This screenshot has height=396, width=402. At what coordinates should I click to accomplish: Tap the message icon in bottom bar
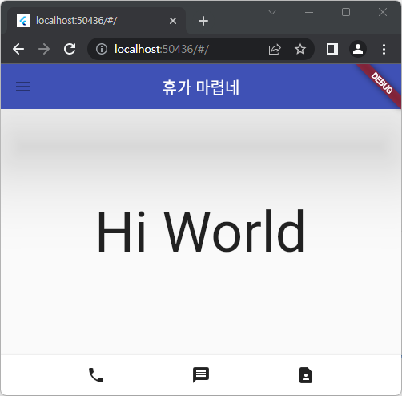point(201,375)
